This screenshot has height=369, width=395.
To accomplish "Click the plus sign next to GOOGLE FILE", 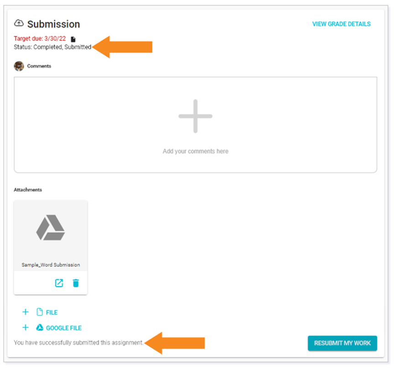I will 26,327.
